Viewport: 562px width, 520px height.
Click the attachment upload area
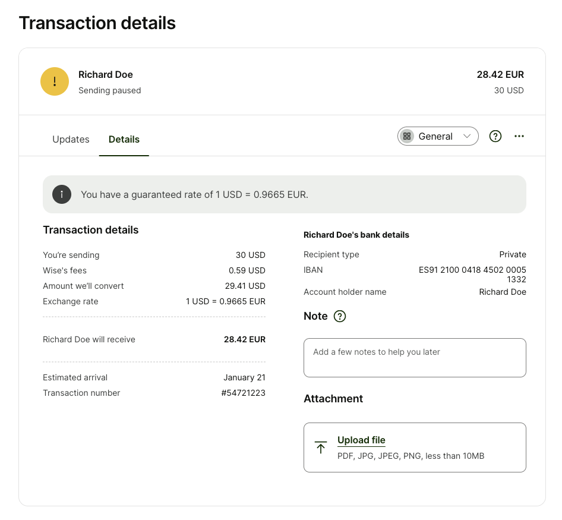click(415, 447)
